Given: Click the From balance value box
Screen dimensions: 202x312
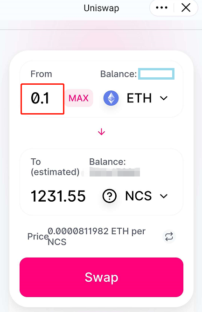Looking at the screenshot, I should click(156, 74).
